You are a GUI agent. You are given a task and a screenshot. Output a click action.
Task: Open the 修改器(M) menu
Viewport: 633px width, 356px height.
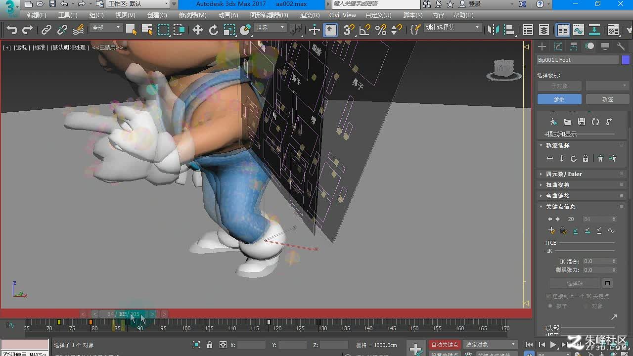coord(192,15)
